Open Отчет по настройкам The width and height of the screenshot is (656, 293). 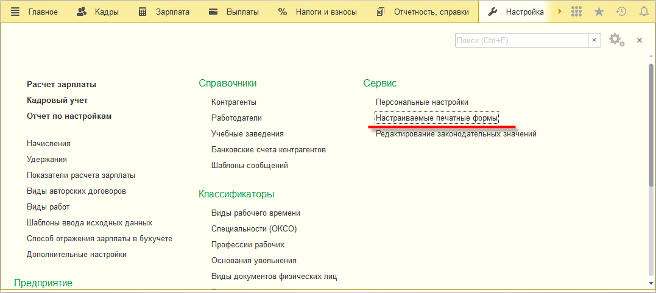[x=69, y=116]
